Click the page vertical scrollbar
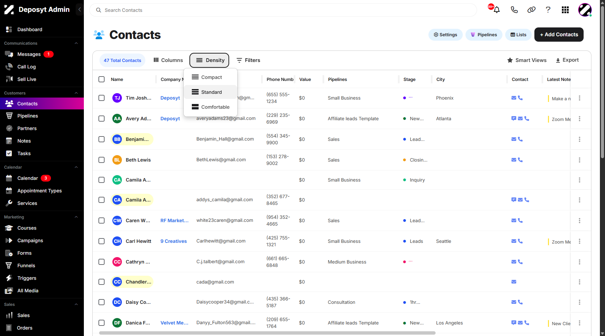605x336 pixels. tap(602, 81)
